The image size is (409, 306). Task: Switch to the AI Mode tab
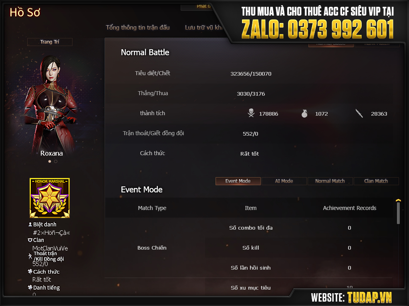click(x=284, y=181)
